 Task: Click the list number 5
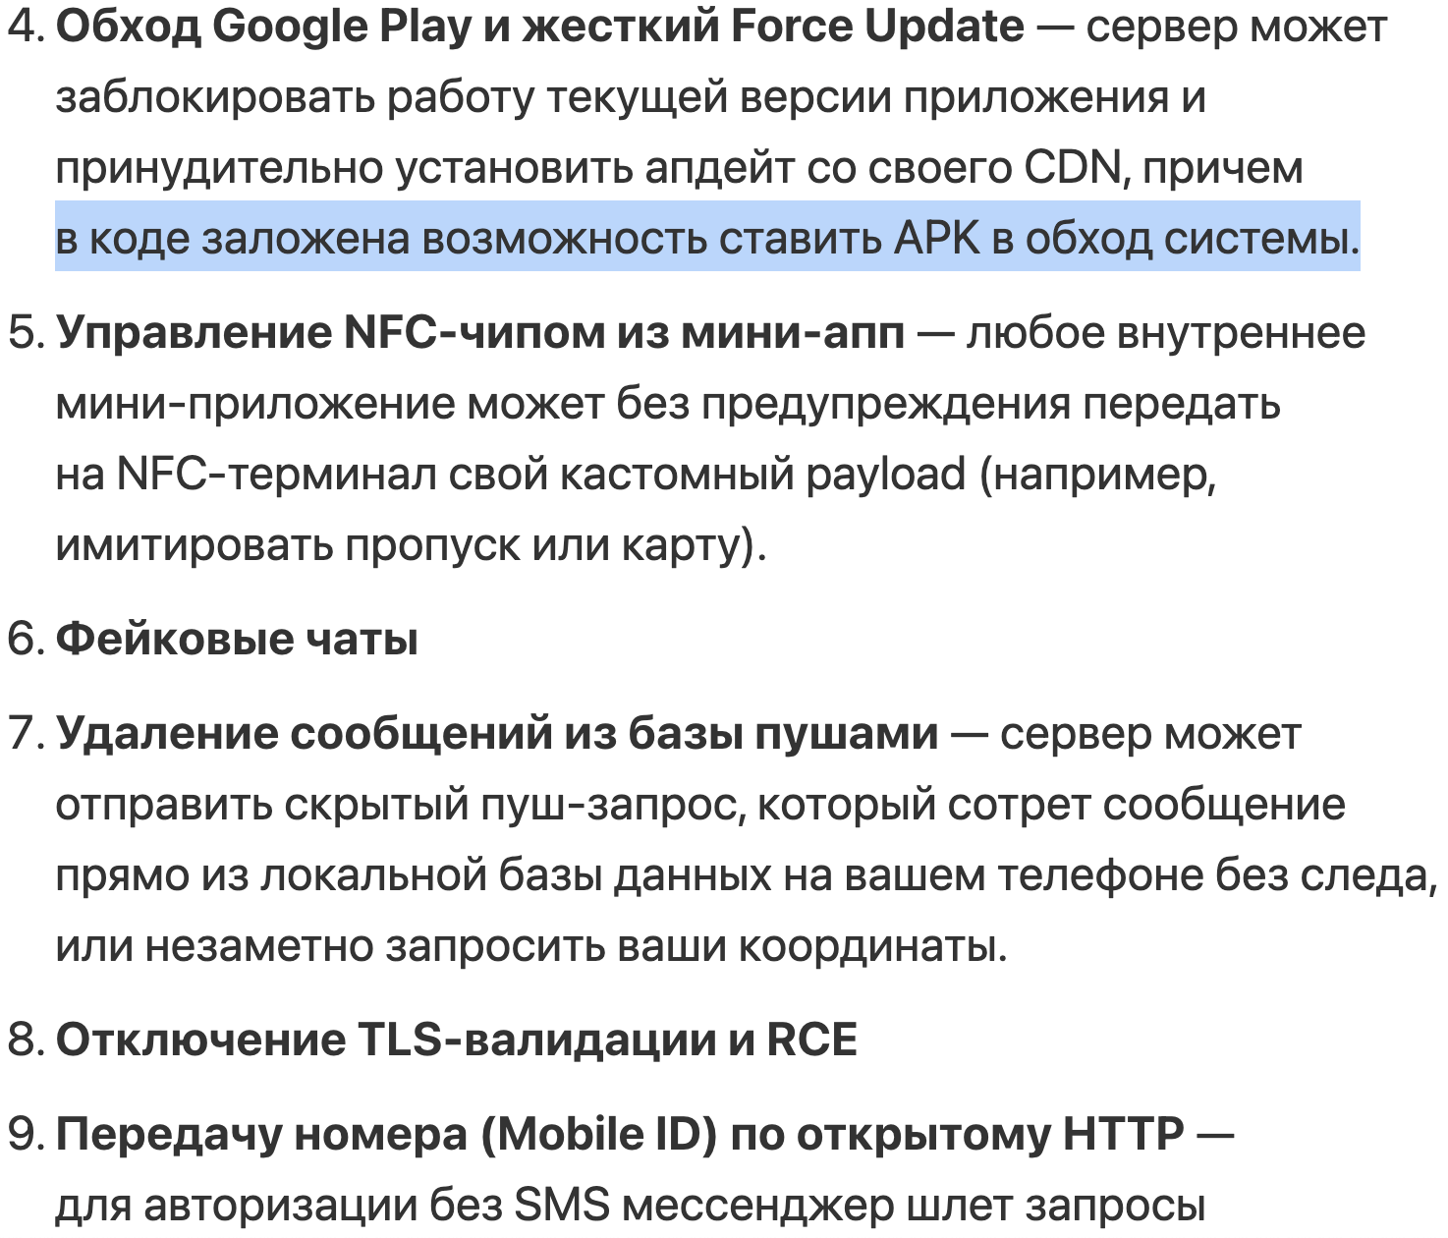[x=26, y=333]
